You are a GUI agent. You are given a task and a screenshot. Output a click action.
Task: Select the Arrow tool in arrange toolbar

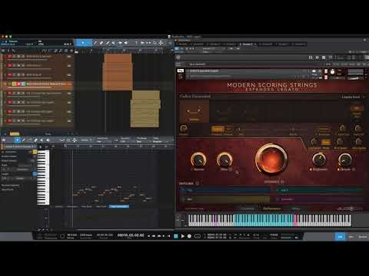(x=83, y=43)
